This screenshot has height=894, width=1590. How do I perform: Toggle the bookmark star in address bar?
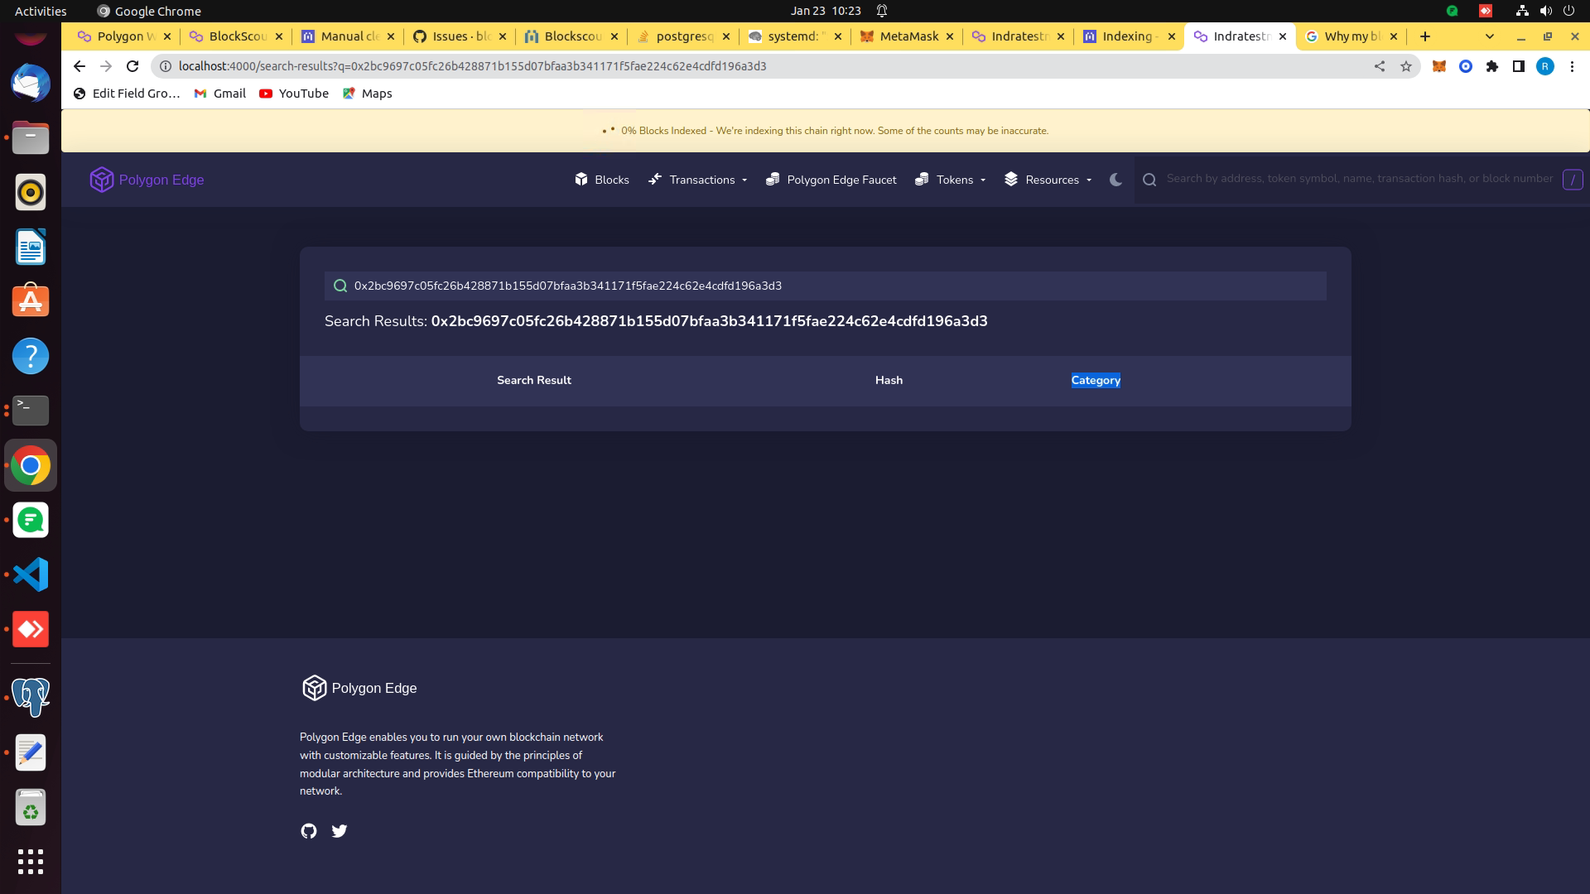tap(1406, 66)
